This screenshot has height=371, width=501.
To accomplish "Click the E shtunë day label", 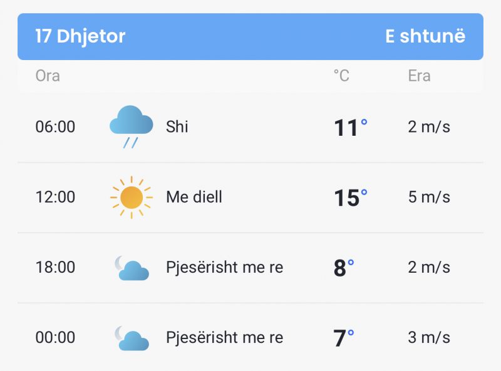I will [x=425, y=36].
